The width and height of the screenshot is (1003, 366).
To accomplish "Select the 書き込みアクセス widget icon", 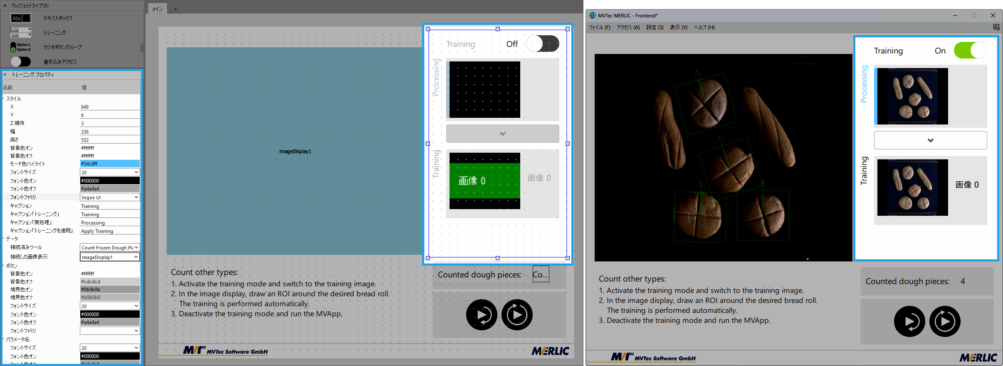I will coord(21,61).
